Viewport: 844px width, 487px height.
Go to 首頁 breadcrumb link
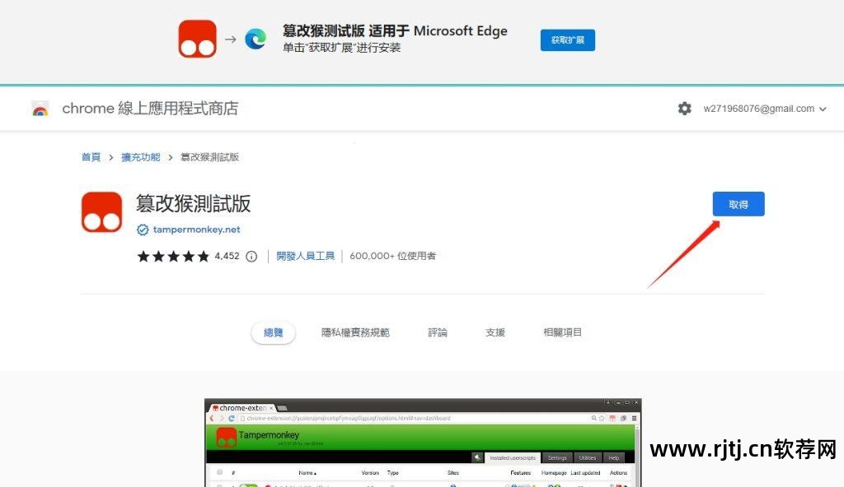(x=91, y=157)
